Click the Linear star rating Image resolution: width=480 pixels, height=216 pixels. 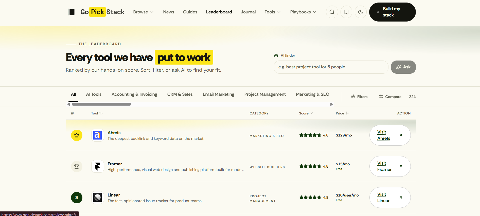310,198
